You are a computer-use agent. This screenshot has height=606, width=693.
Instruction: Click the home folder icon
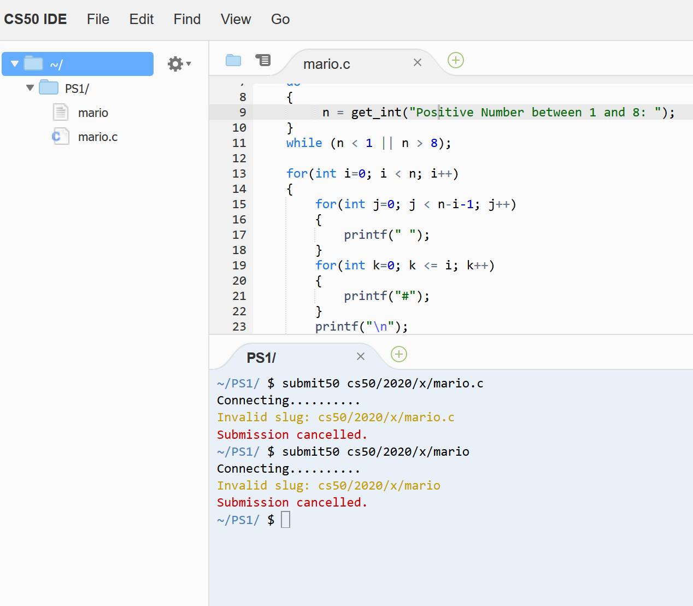point(33,63)
